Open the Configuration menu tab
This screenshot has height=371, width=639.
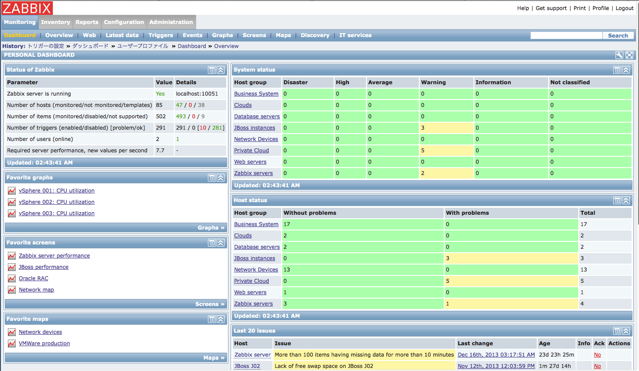click(123, 22)
